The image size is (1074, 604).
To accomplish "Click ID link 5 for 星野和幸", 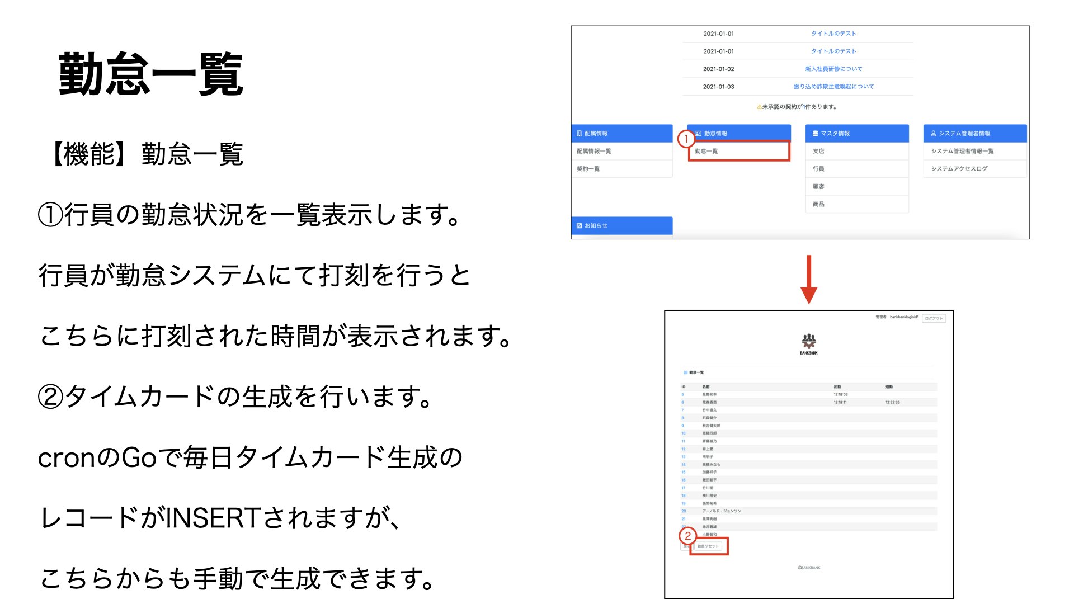I will pyautogui.click(x=682, y=394).
